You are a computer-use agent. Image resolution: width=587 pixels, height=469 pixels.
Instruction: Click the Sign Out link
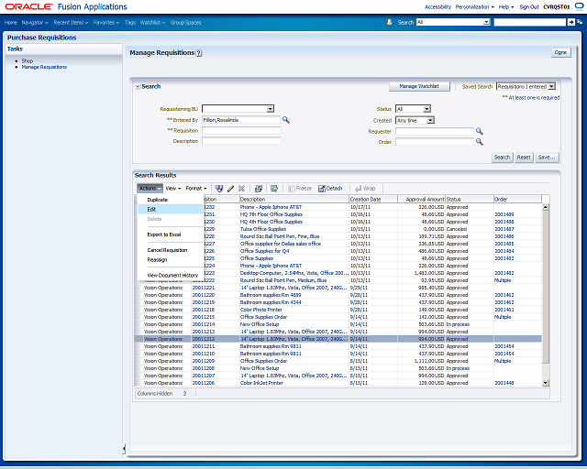(x=529, y=6)
